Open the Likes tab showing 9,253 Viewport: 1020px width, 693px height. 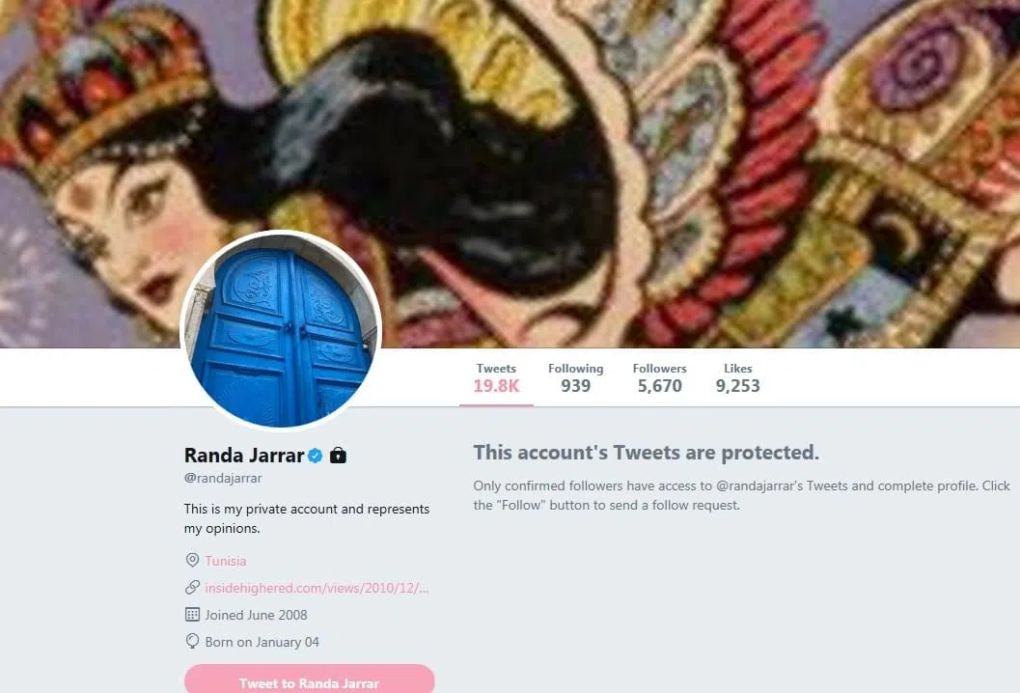pos(737,378)
